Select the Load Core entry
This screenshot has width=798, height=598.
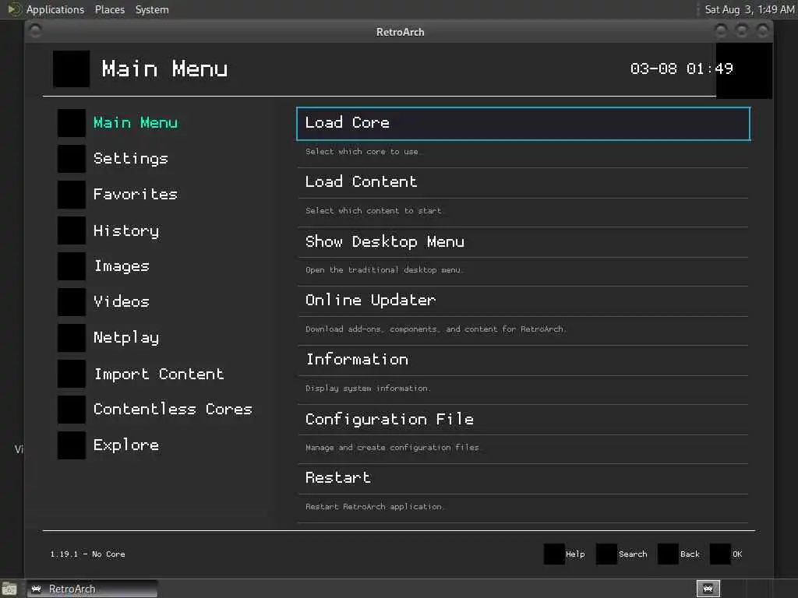click(523, 124)
